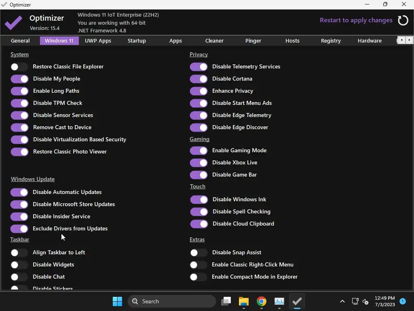The width and height of the screenshot is (414, 311).
Task: Switch to the General tab
Action: click(20, 41)
